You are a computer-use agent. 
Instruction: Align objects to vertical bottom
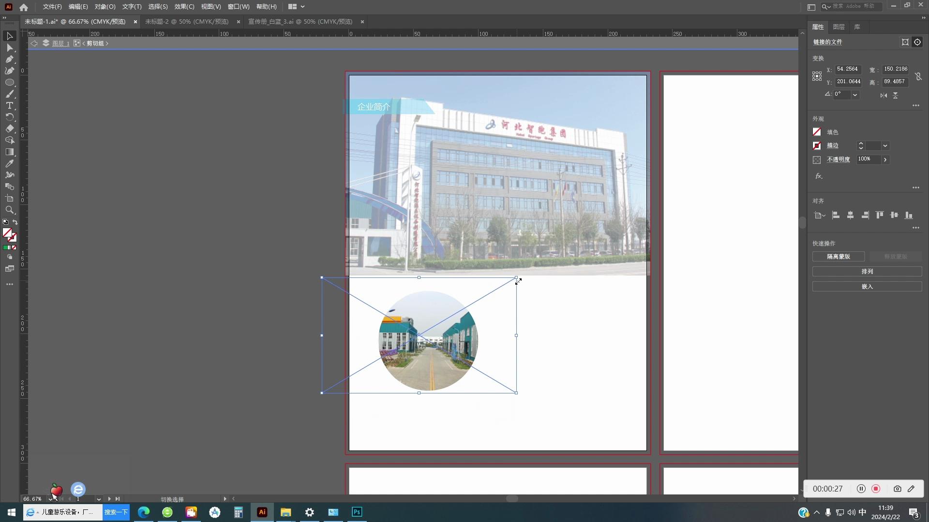pyautogui.click(x=909, y=216)
